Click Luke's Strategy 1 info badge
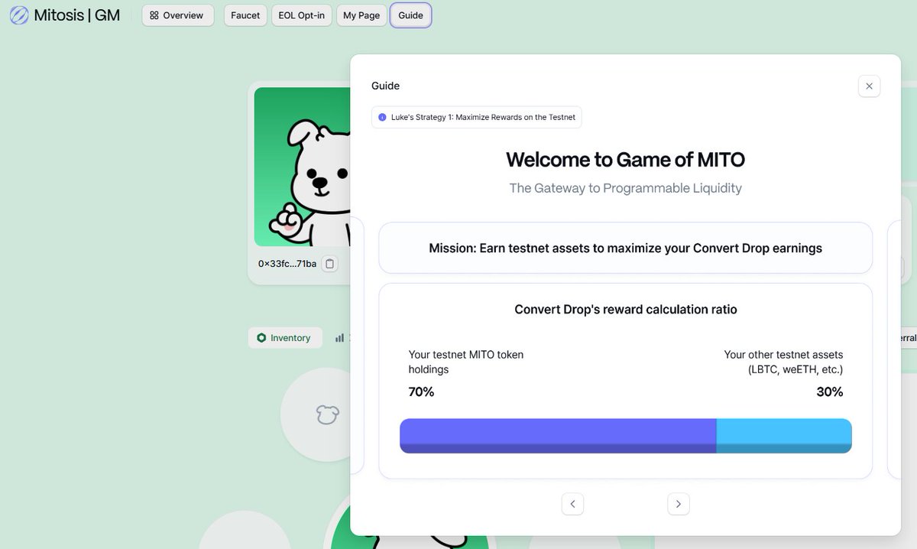 [x=477, y=117]
